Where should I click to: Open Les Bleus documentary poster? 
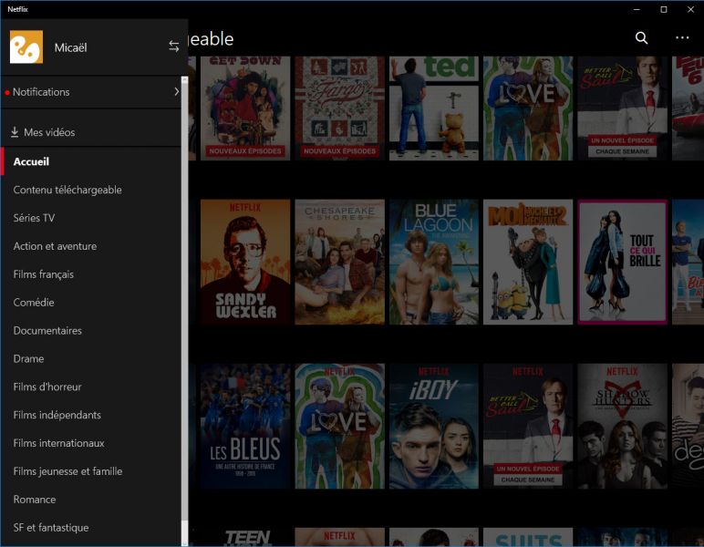tap(245, 427)
